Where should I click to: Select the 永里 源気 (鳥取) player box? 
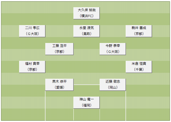point(86,31)
